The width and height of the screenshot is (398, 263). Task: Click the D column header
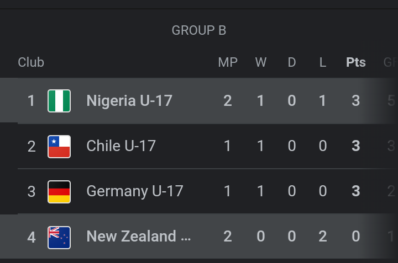tap(292, 62)
